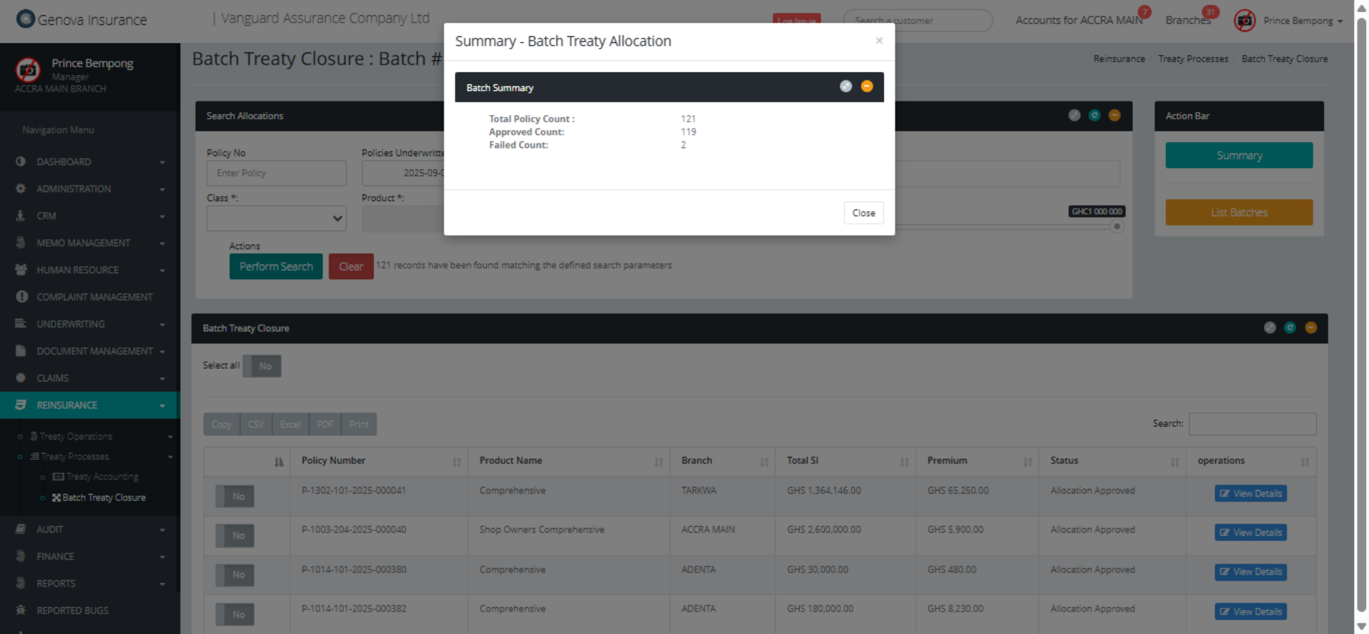Click the orange minimize icon in Search Allocations panel
This screenshot has width=1369, height=634.
coord(1114,115)
